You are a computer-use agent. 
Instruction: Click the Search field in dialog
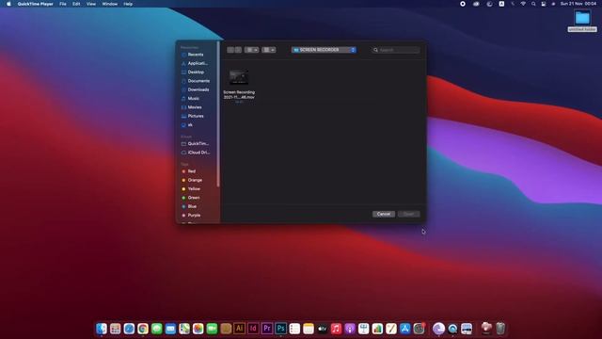pyautogui.click(x=396, y=50)
